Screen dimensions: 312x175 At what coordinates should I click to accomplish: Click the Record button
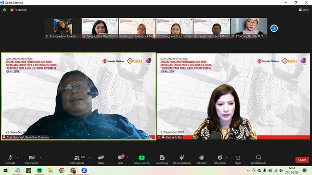(201, 160)
